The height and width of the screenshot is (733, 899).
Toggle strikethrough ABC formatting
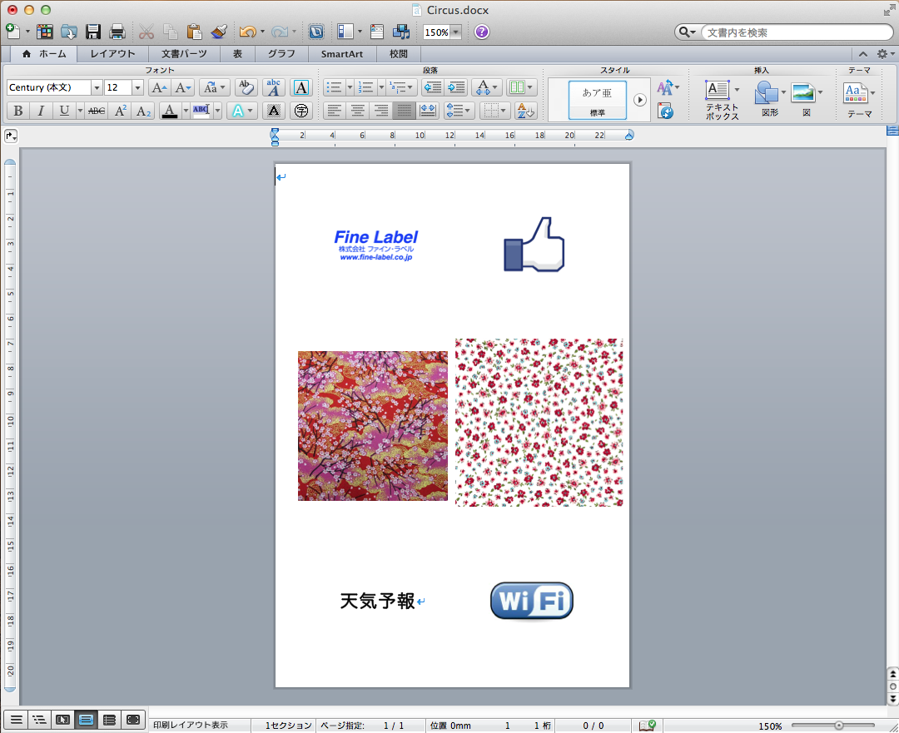pyautogui.click(x=97, y=111)
